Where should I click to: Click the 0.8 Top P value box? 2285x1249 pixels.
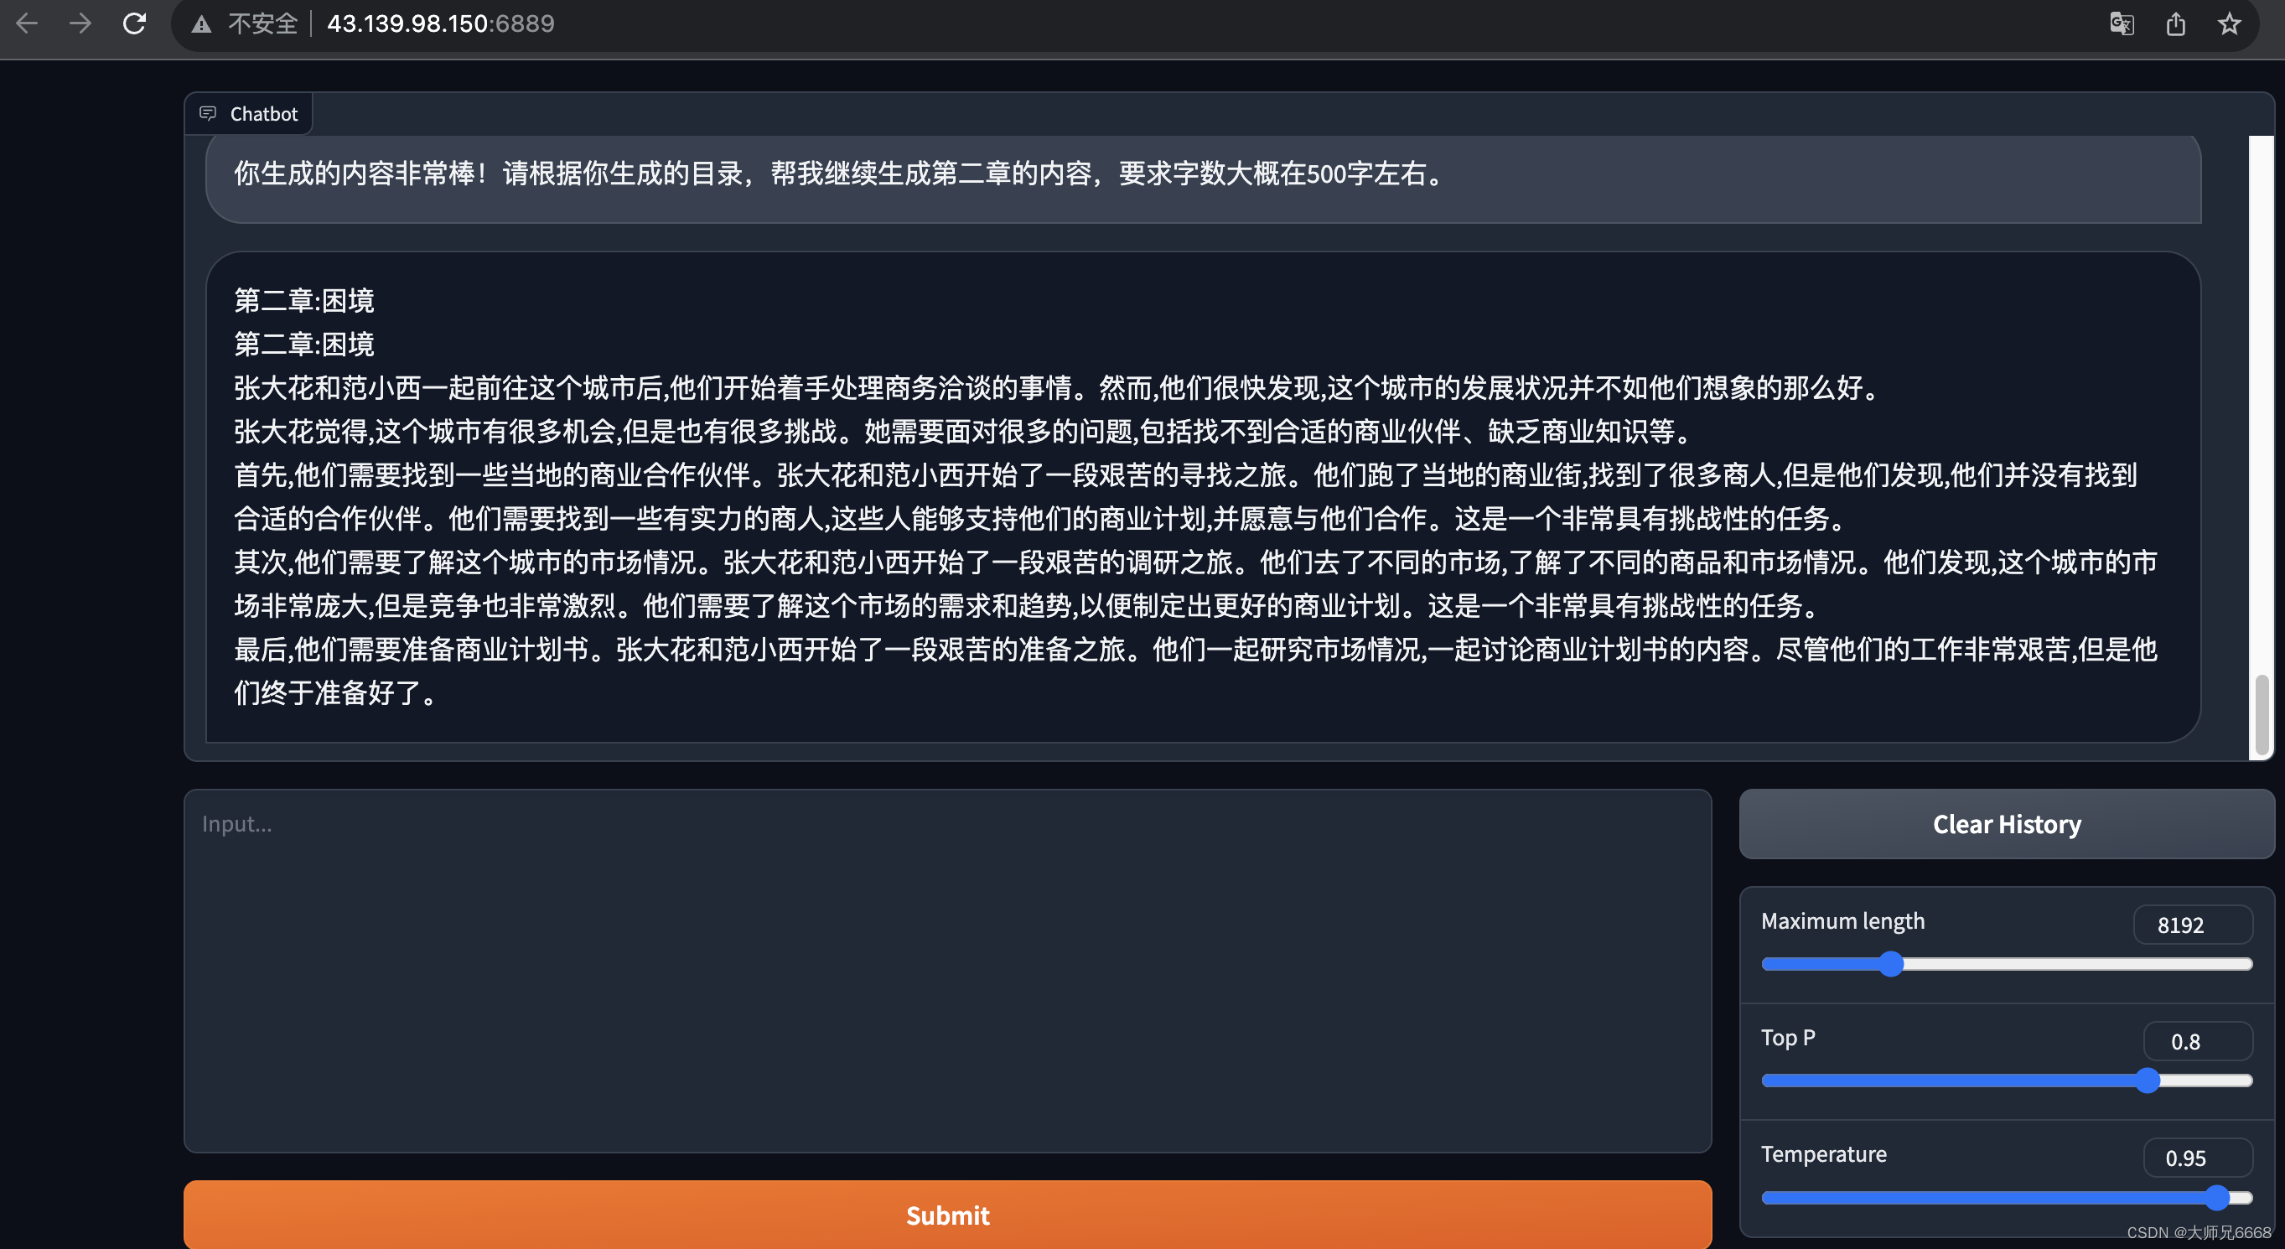click(x=2195, y=1041)
